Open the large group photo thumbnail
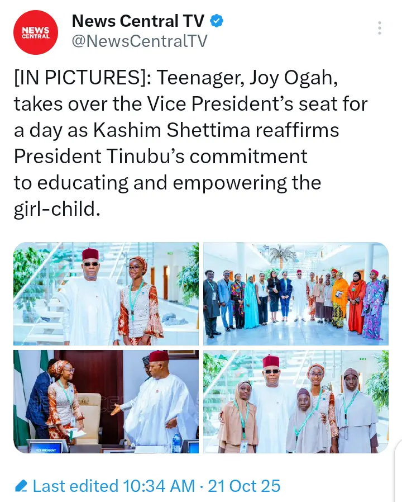 tap(296, 293)
